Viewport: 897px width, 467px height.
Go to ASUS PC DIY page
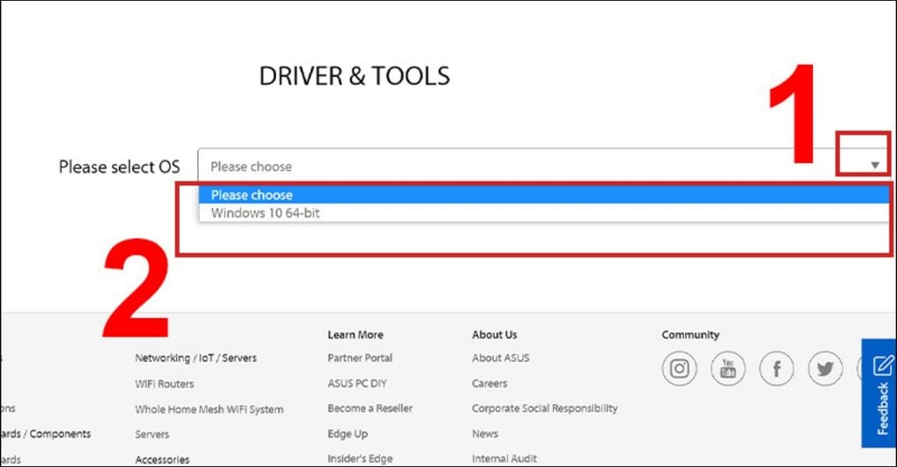point(357,384)
